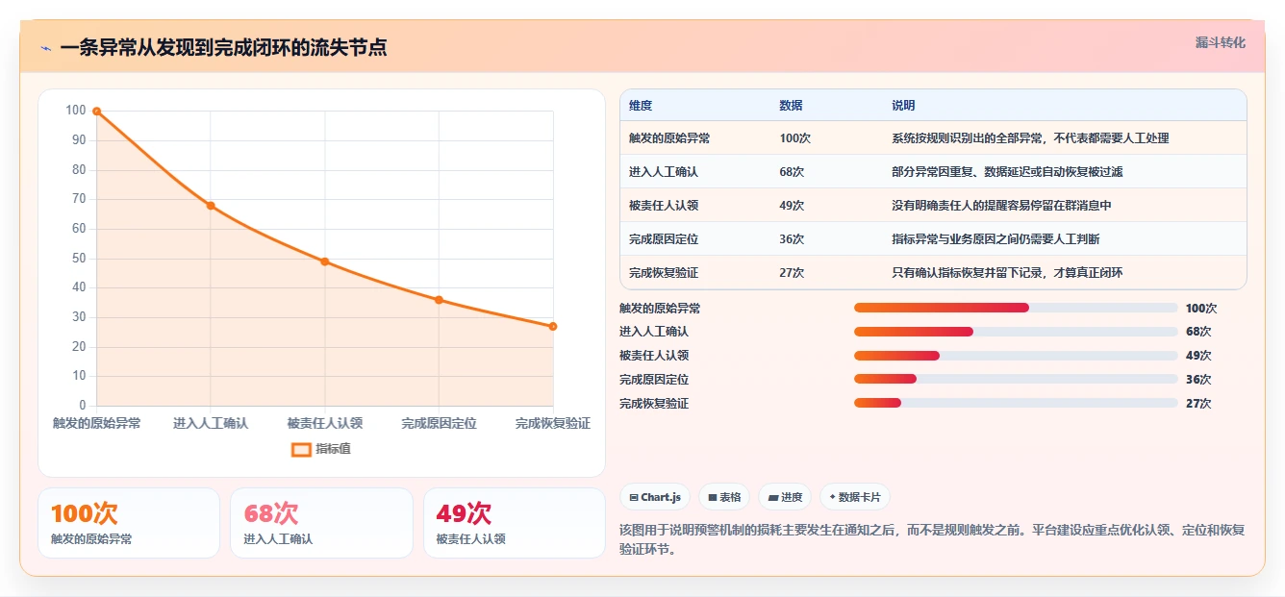Viewport: 1285px width, 597px height.
Task: Click the 27次 table cell
Action: [792, 273]
